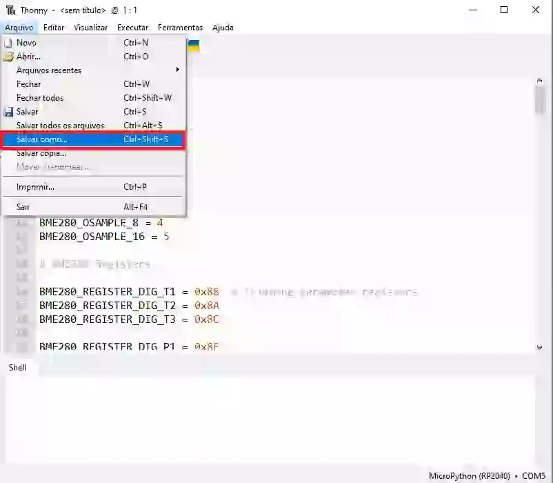Click the Abrir folder icon
This screenshot has height=483, width=553.
tap(8, 57)
